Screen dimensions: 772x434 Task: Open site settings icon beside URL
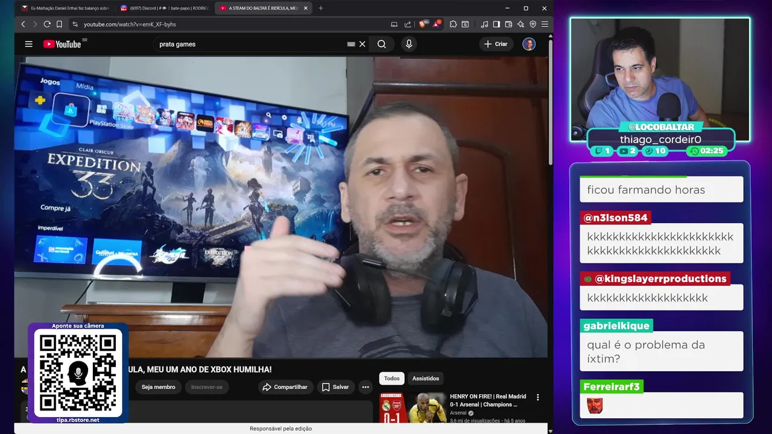75,24
